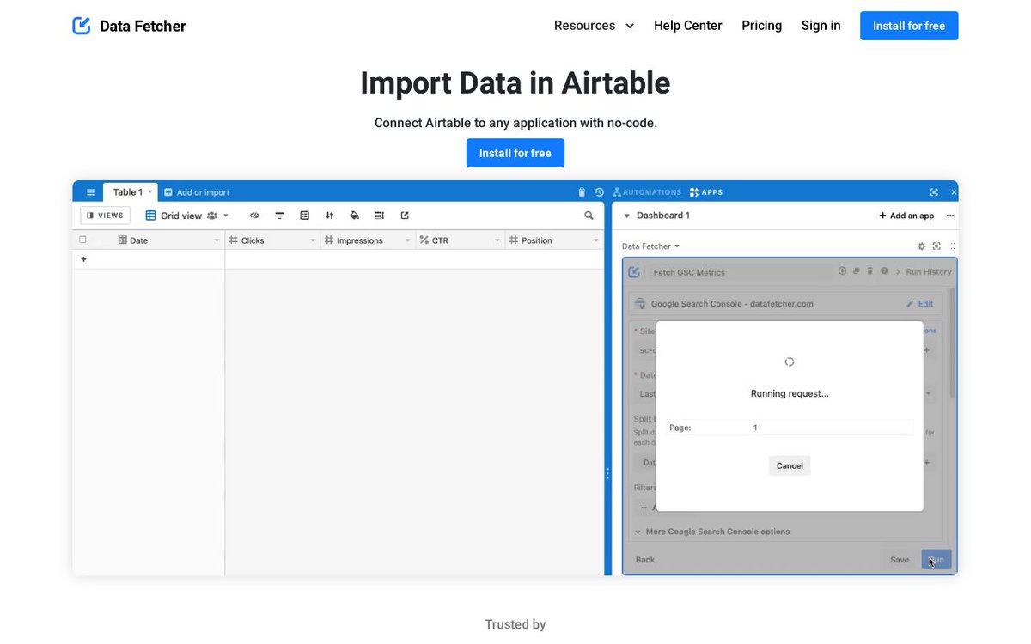This screenshot has height=644, width=1031.
Task: Open the trash icon in the Airtable top bar
Action: click(582, 192)
